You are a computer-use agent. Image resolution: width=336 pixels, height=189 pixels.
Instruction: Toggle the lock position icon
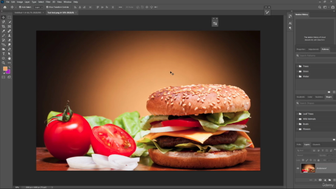311,160
